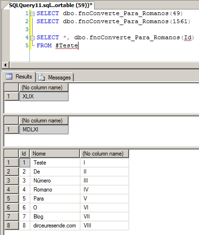Viewport: 199px width, 235px height.
Task: Collapse the code block at line 4
Action: click(x=32, y=38)
